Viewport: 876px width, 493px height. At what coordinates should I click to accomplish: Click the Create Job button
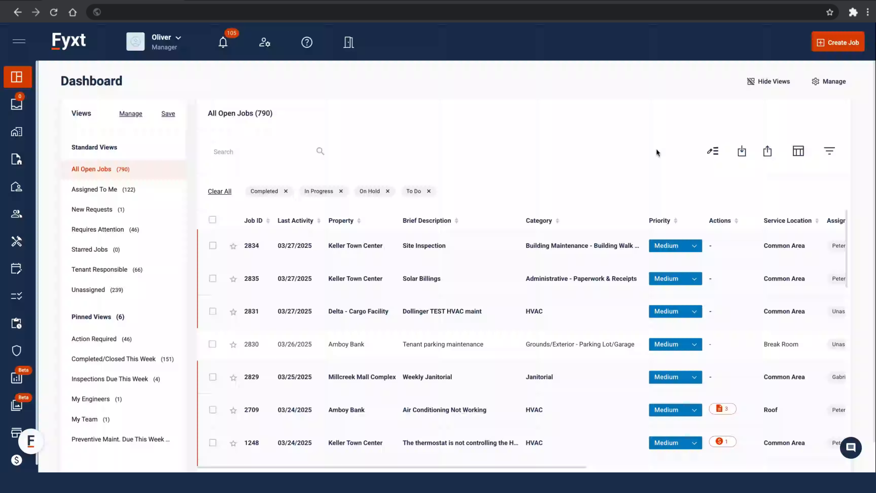[x=838, y=42]
